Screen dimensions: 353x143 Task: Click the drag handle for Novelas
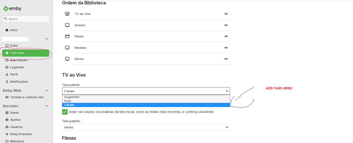click(226, 48)
